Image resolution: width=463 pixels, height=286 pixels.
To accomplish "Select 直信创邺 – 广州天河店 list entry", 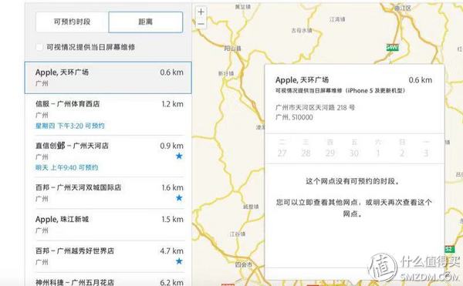I will 108,156.
